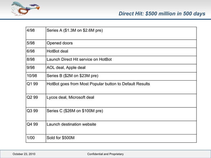Click the '4/98' date cell
The height and width of the screenshot is (158, 211).
(x=36, y=33)
